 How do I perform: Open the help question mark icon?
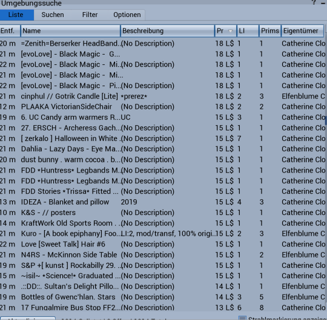(314, 2)
